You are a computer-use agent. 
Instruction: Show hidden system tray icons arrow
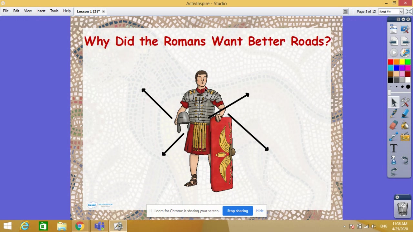(344, 226)
